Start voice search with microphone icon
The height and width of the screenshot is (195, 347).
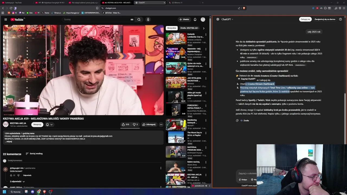point(148,19)
